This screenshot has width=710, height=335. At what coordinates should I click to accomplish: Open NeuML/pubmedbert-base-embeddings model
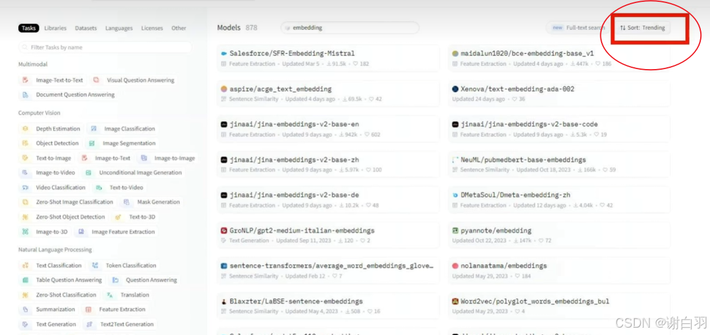point(559,164)
